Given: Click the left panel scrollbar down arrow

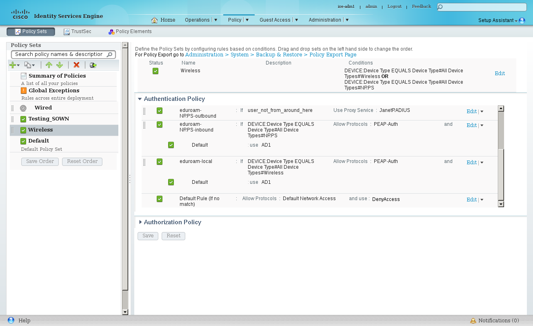Looking at the screenshot, I should (125, 312).
